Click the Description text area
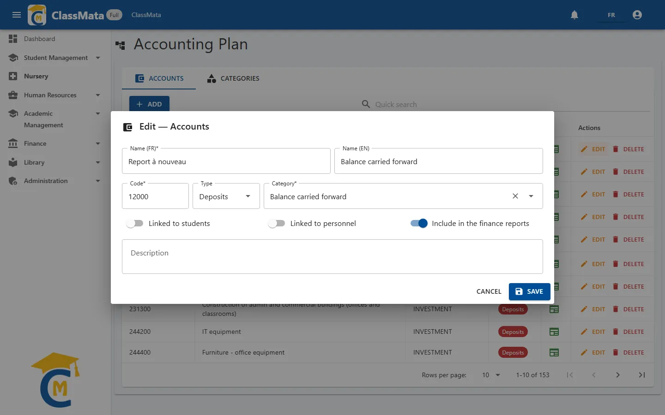 tap(332, 256)
